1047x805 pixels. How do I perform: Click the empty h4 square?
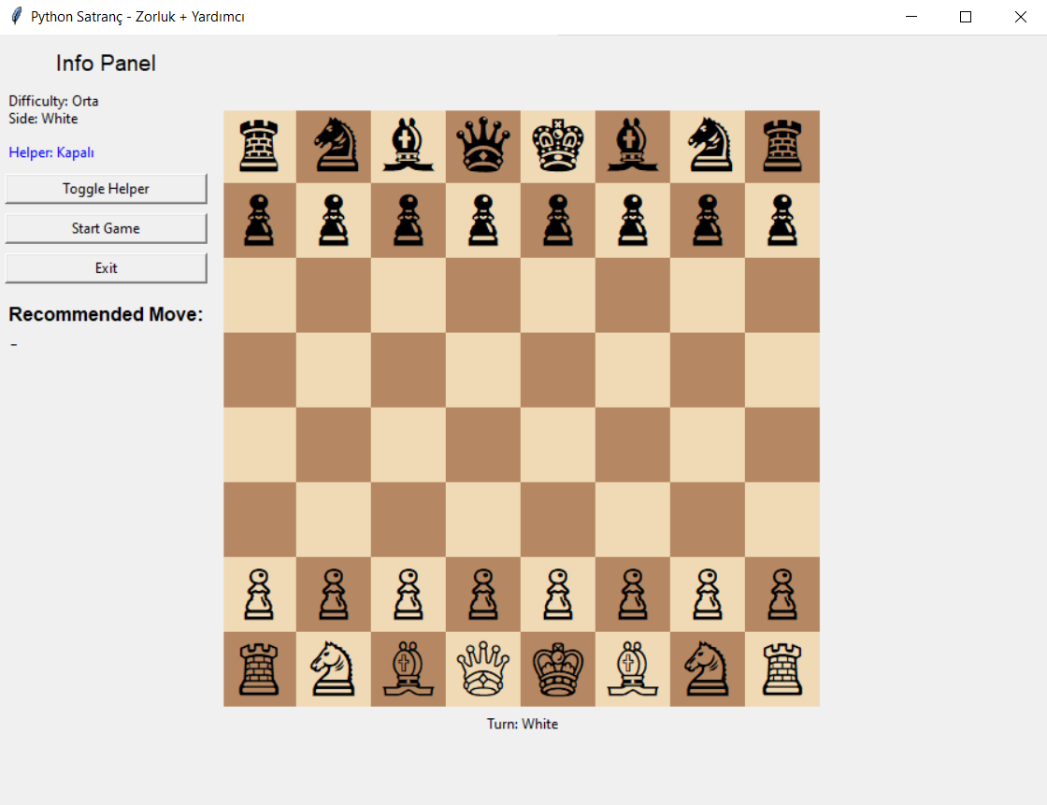point(782,445)
